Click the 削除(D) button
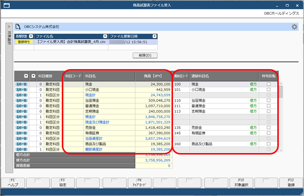This screenshot has width=304, height=196. [145, 55]
